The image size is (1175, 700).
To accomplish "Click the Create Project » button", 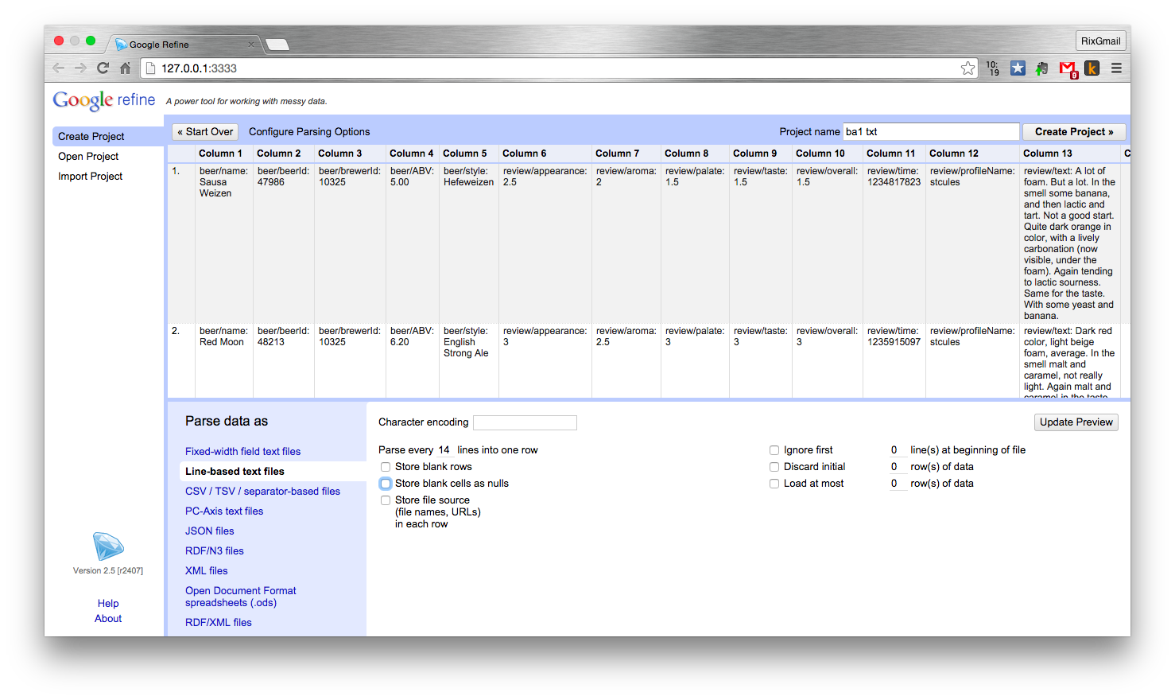I will pyautogui.click(x=1074, y=132).
